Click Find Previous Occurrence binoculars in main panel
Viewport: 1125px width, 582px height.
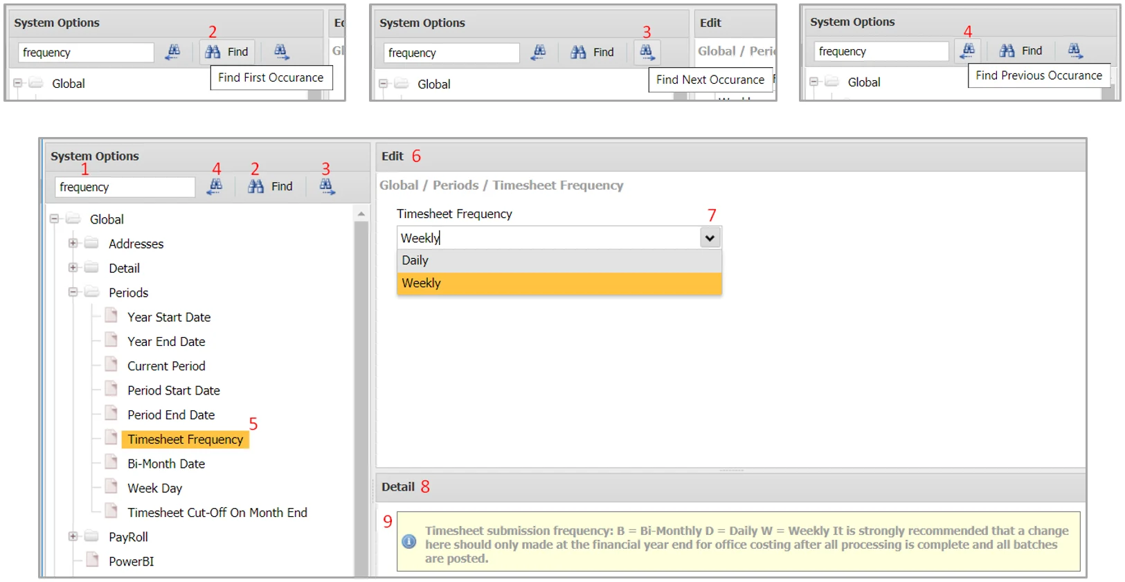(x=215, y=186)
